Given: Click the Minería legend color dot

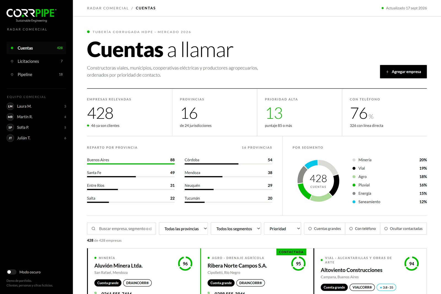Looking at the screenshot, I should (354, 160).
